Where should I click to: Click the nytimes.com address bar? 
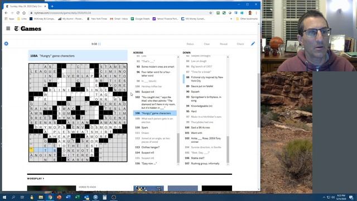pos(118,13)
